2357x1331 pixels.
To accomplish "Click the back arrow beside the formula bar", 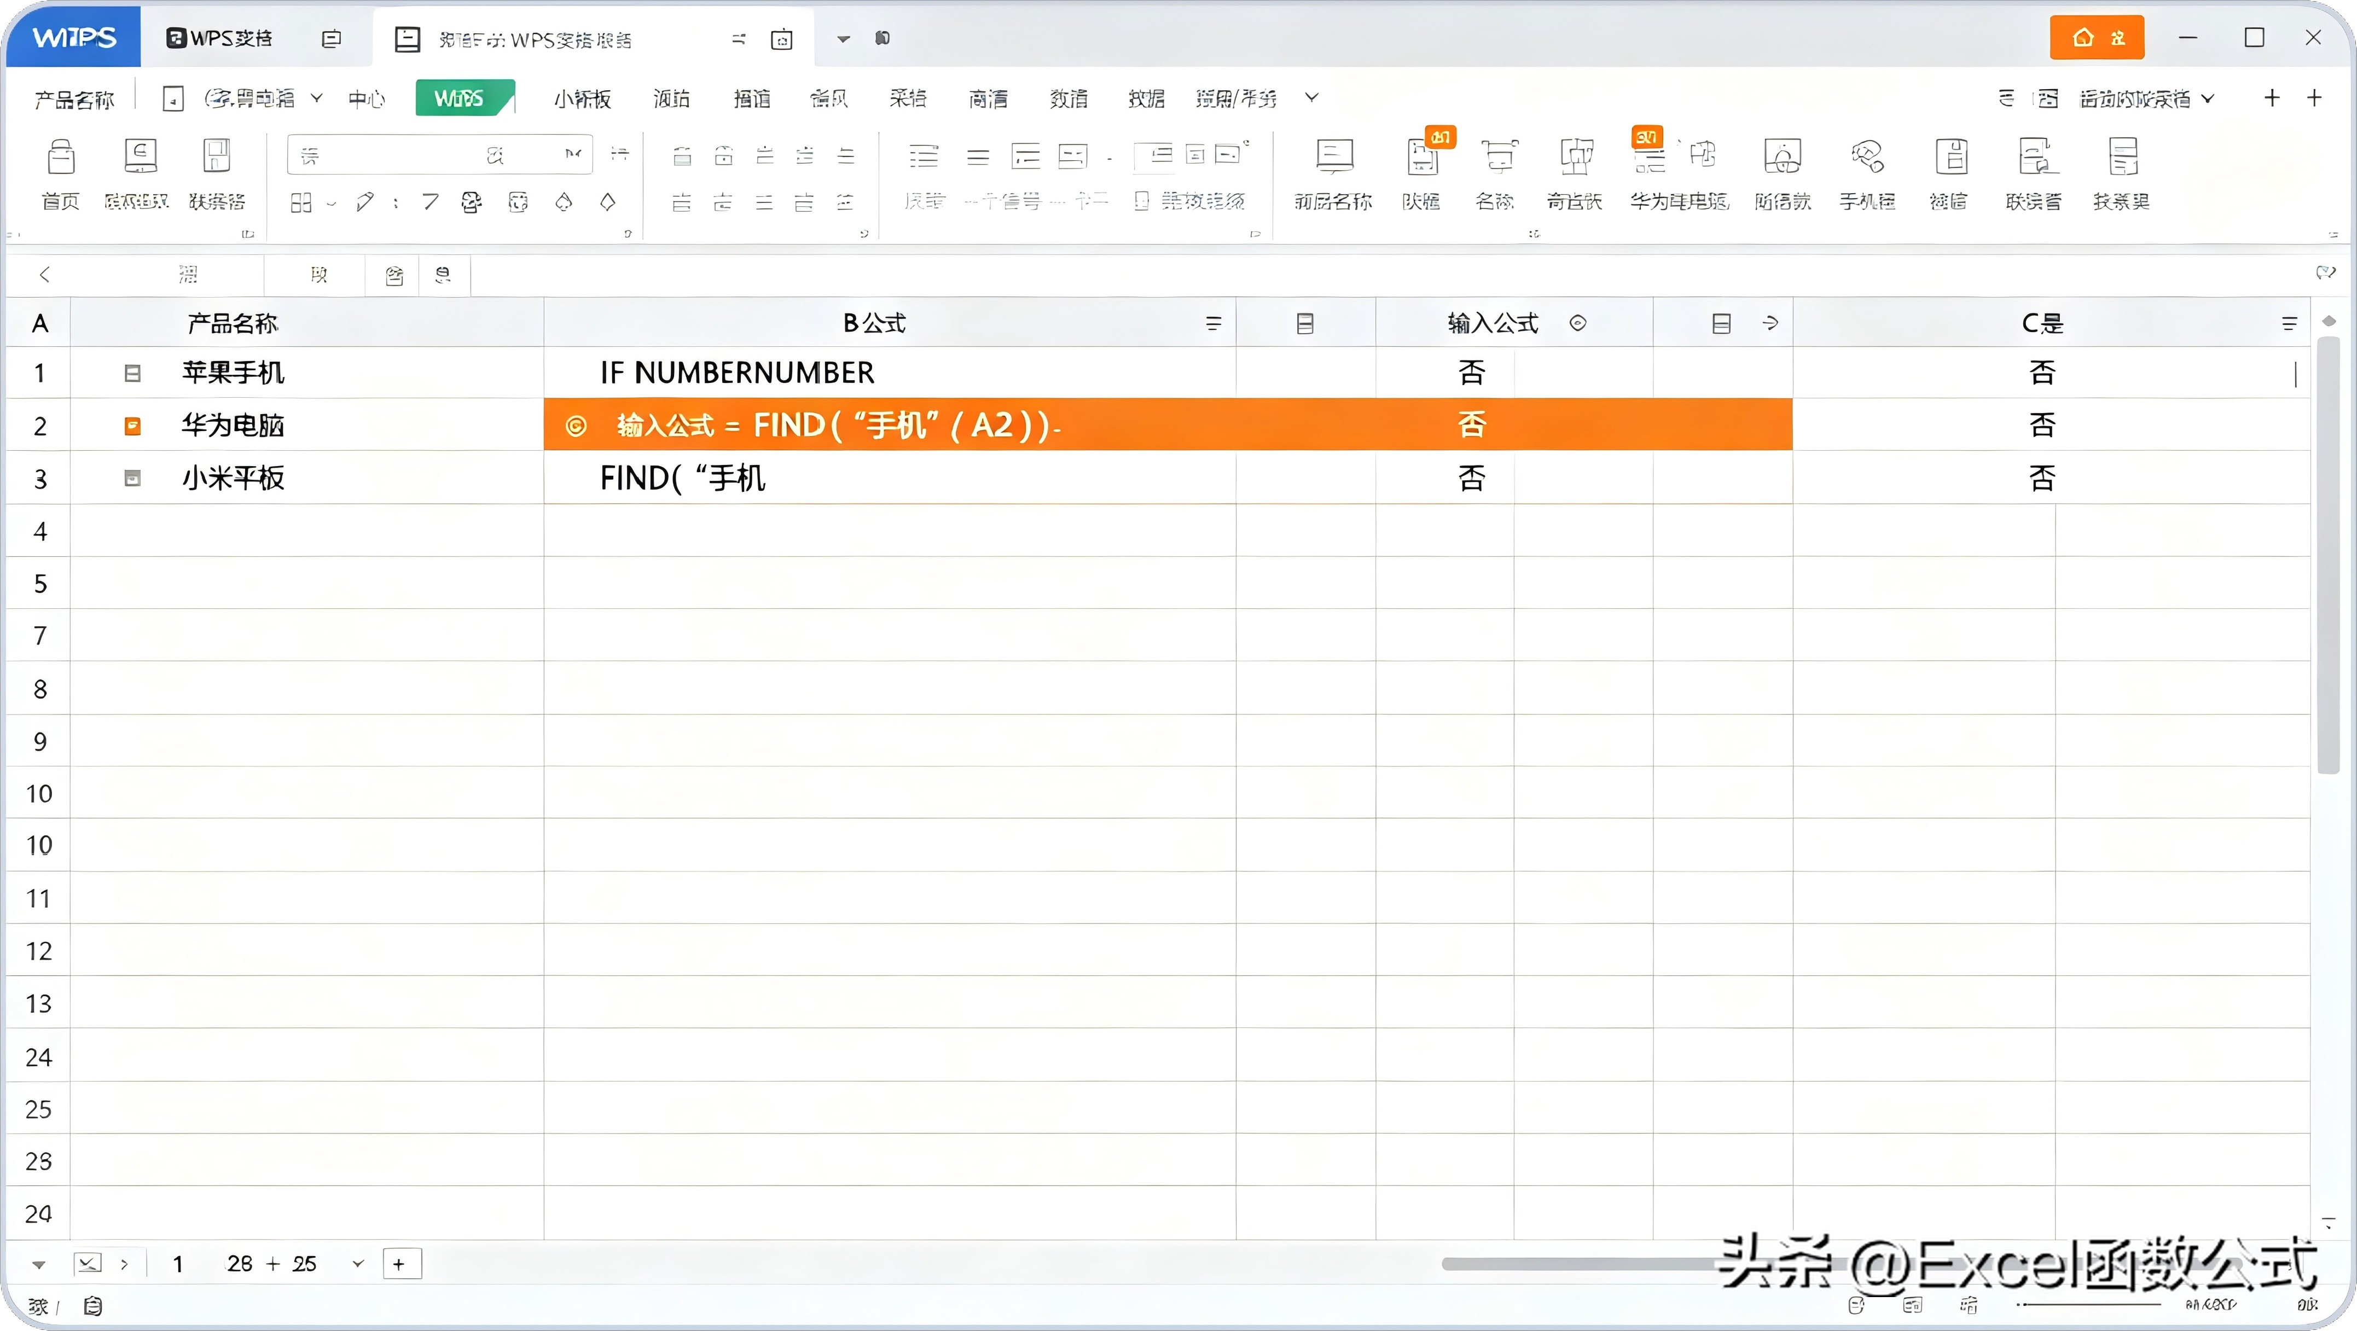I will (x=44, y=275).
